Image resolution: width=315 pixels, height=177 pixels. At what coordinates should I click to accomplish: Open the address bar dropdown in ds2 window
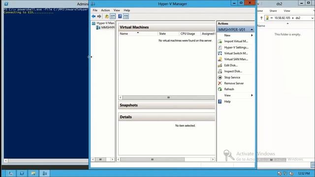click(312, 18)
